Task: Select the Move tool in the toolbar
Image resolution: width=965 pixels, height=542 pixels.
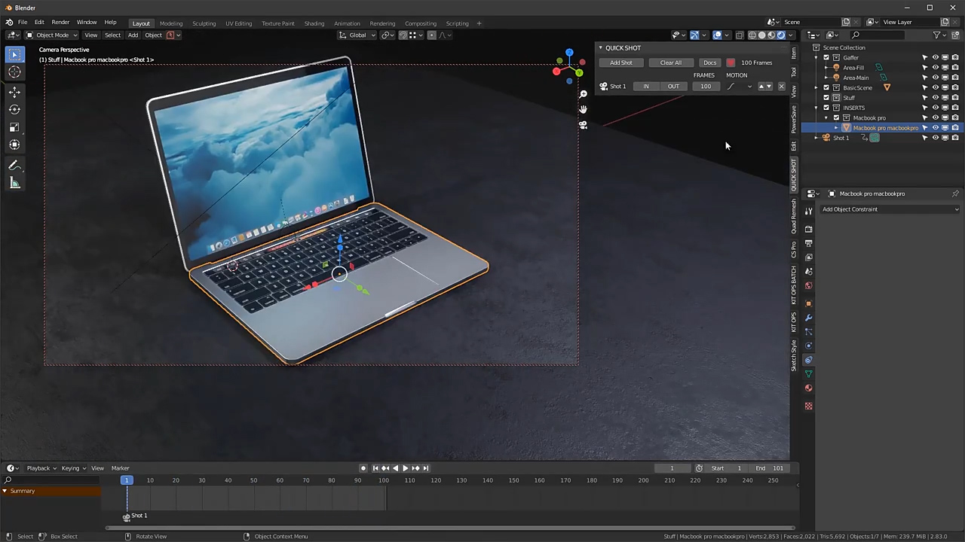Action: pyautogui.click(x=14, y=91)
